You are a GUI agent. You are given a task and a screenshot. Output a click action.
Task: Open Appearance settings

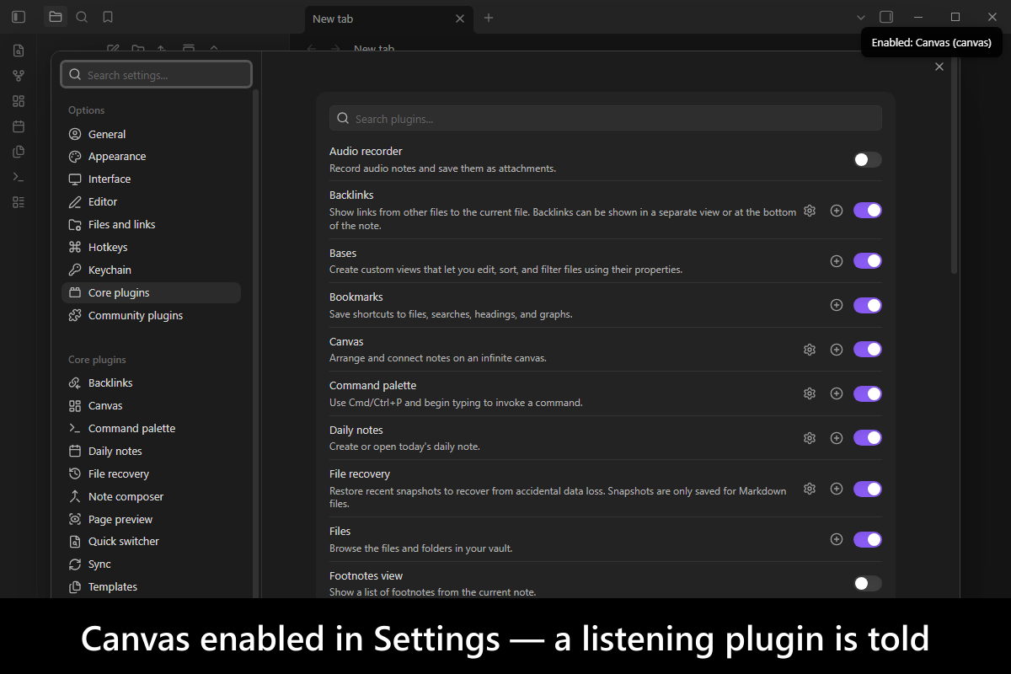click(152, 157)
